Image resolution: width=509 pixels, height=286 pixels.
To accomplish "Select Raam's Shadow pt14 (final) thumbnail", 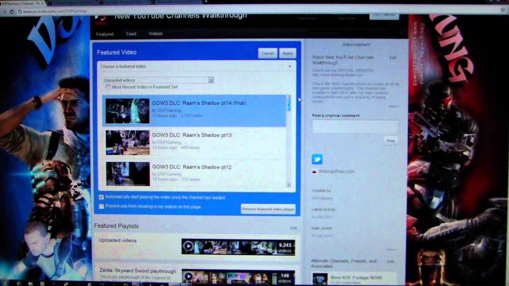I will point(128,111).
